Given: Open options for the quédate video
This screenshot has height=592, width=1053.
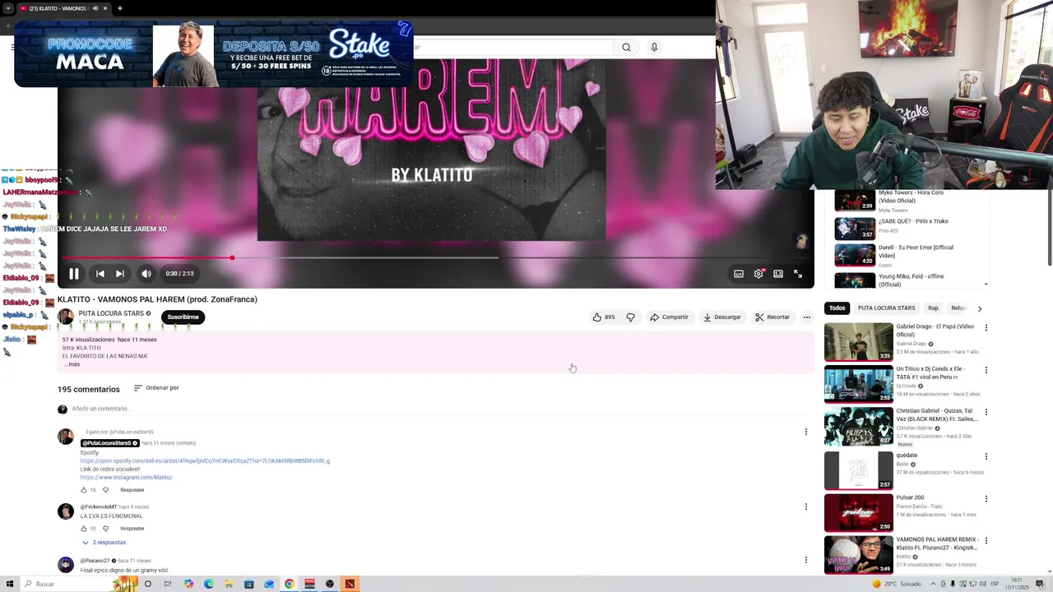Looking at the screenshot, I should [x=986, y=456].
